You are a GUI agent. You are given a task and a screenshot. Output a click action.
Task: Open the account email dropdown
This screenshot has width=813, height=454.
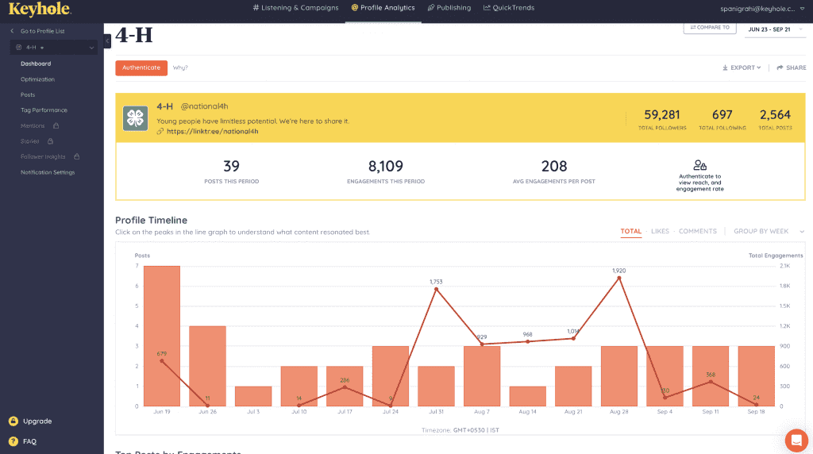(x=762, y=8)
